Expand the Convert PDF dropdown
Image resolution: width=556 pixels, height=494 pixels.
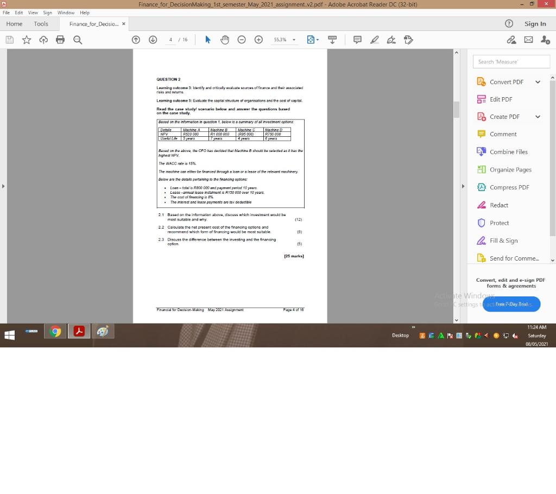point(538,81)
